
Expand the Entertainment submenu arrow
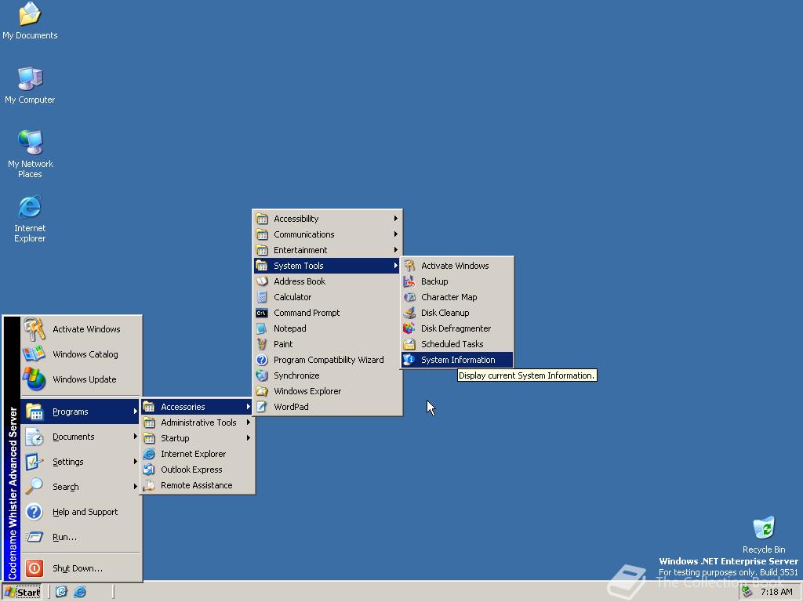point(395,250)
